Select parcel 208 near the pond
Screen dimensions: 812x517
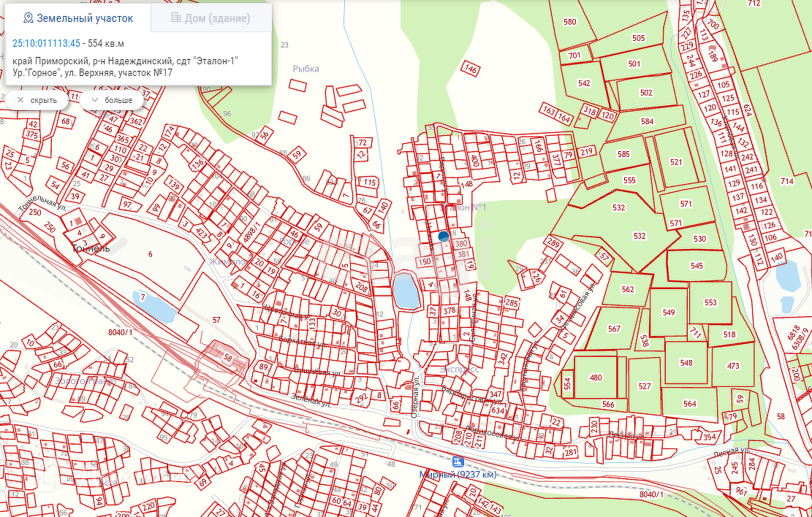click(362, 286)
